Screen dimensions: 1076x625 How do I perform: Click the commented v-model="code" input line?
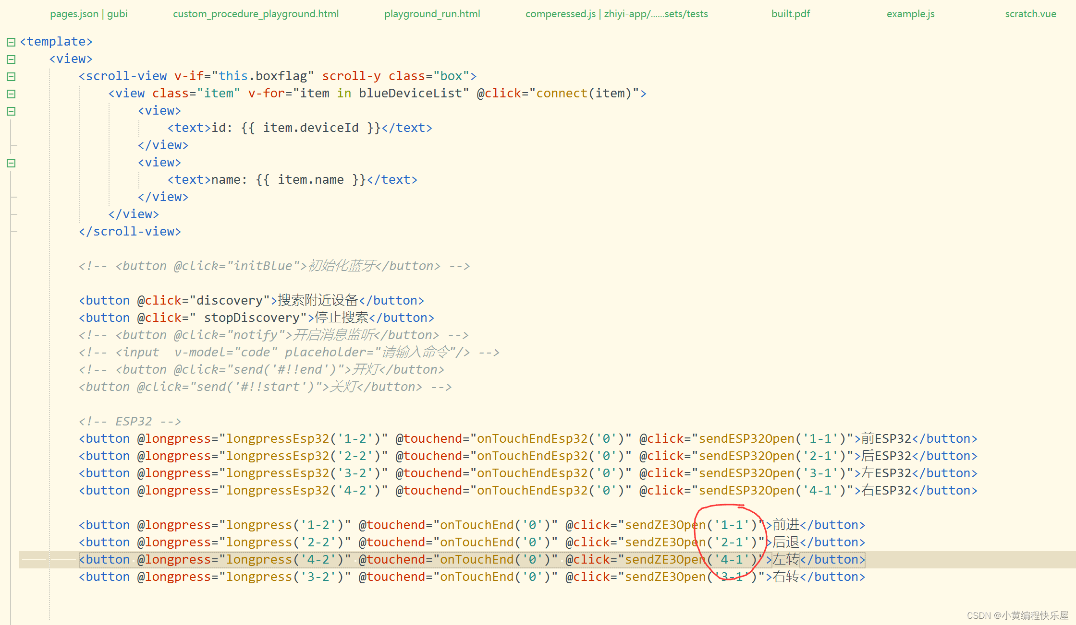click(289, 352)
